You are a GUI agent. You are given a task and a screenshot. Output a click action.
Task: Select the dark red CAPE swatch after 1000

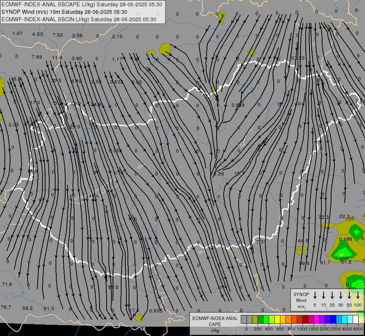click(305, 320)
